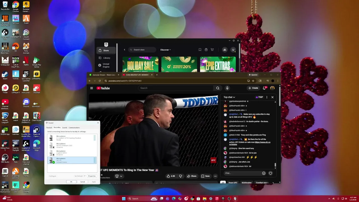359x202 pixels.
Task: Open the Recycle Bin icon
Action: (5, 6)
